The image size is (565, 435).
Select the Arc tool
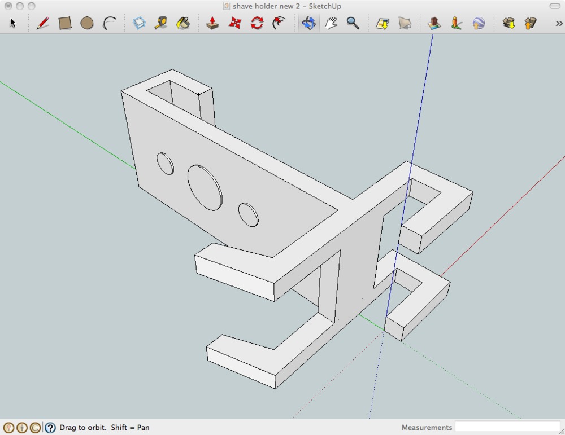tap(109, 23)
